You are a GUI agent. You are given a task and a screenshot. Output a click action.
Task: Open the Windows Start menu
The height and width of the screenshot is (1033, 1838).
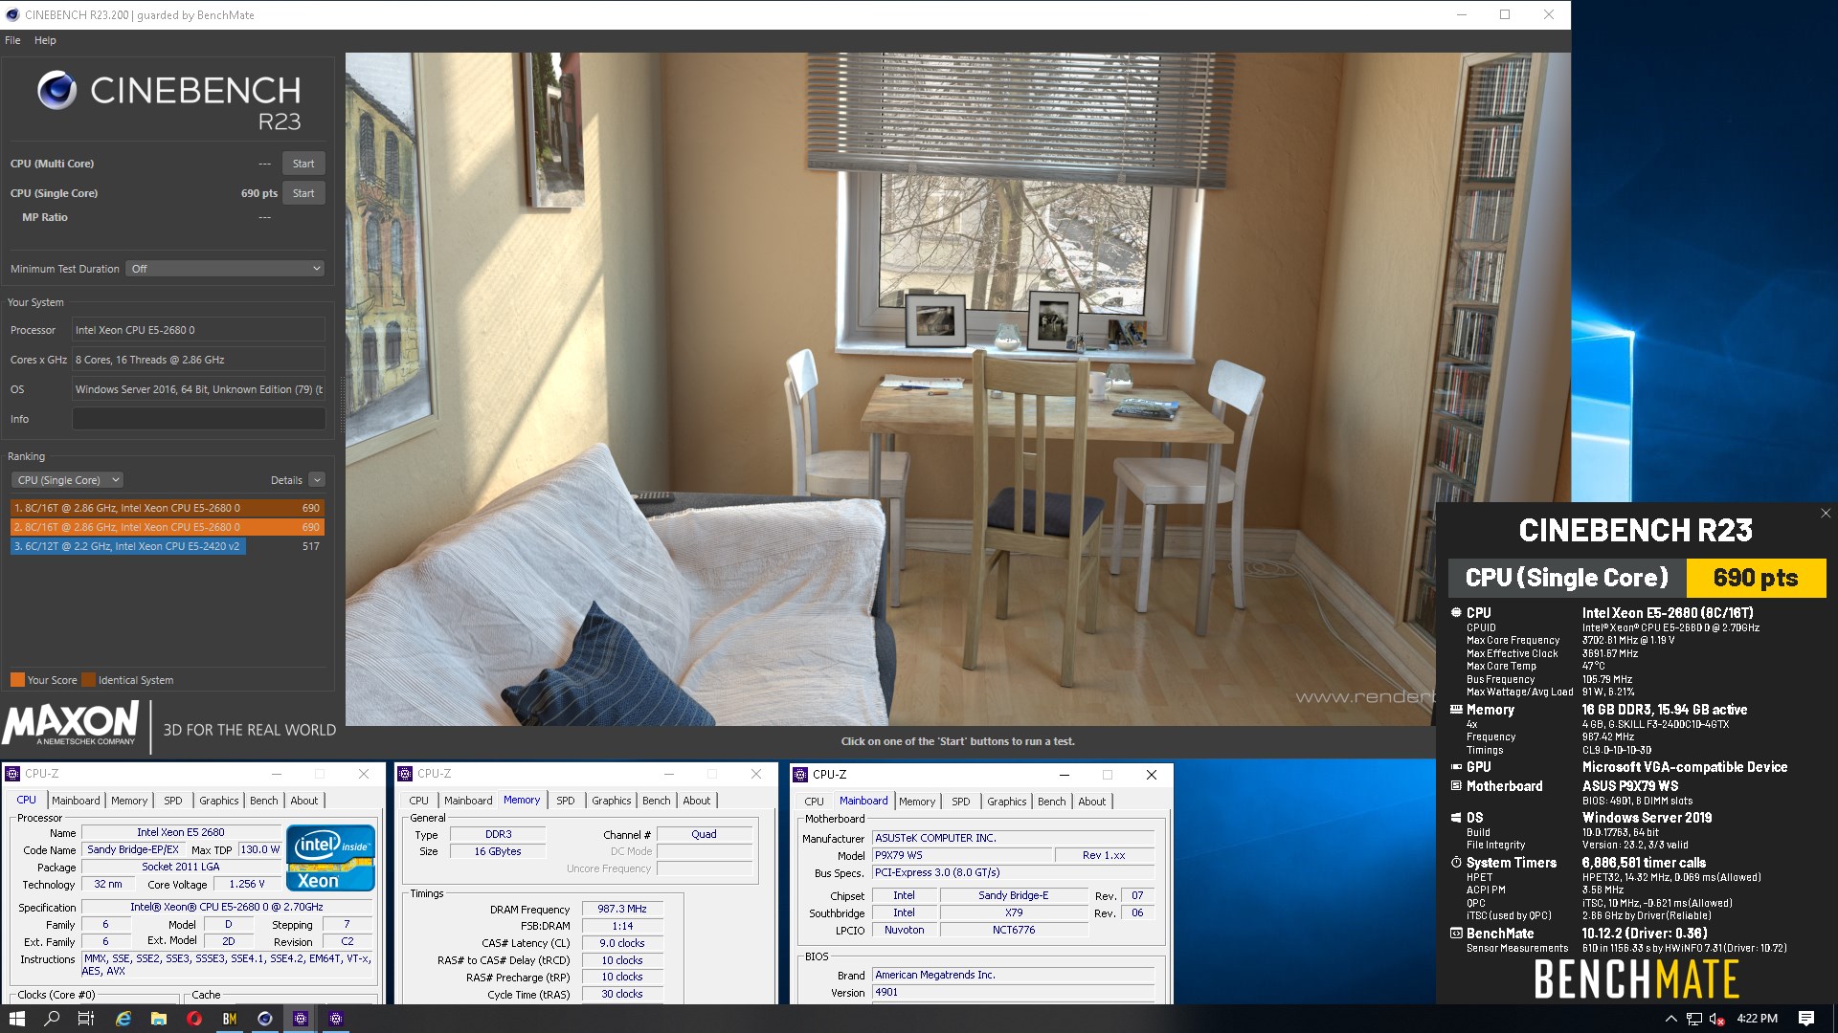tap(16, 1019)
